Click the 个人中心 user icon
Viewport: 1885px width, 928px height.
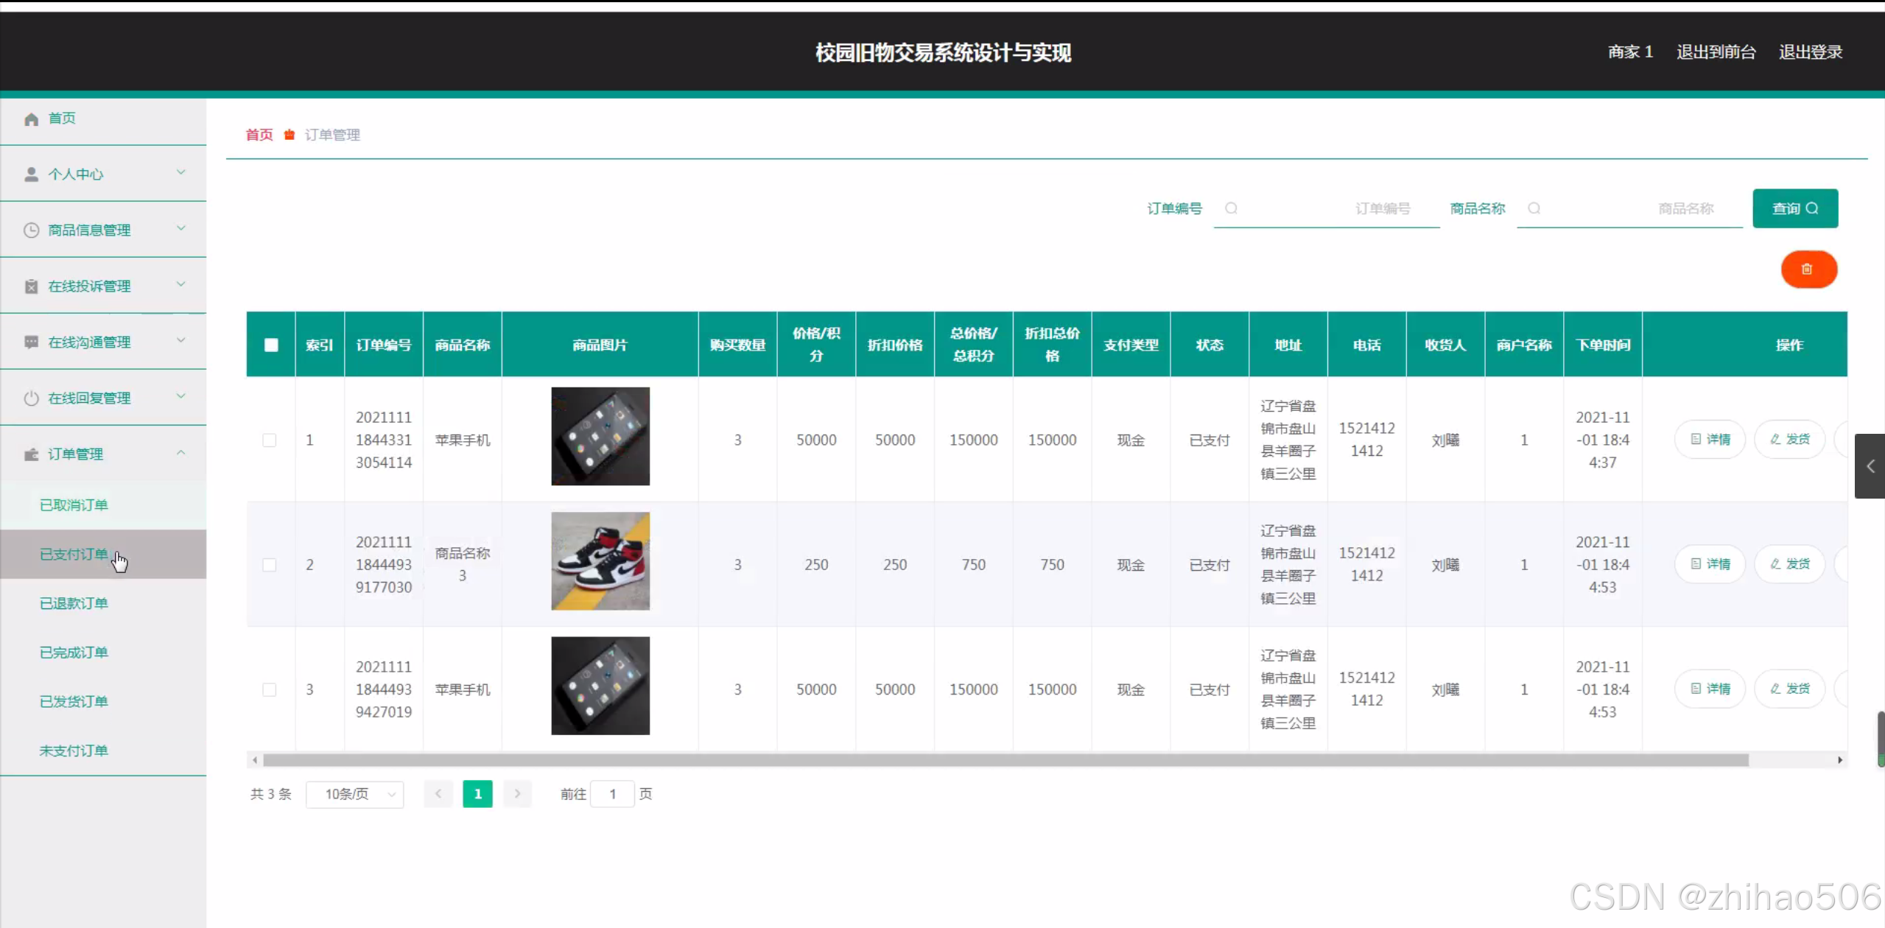31,175
